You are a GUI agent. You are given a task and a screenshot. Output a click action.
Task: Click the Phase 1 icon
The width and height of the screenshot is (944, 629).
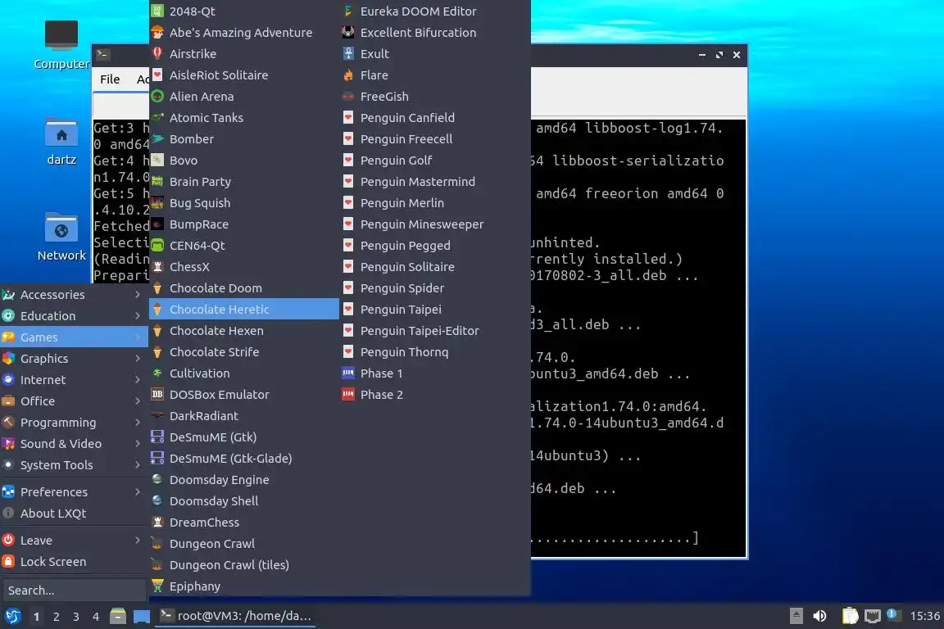click(348, 373)
